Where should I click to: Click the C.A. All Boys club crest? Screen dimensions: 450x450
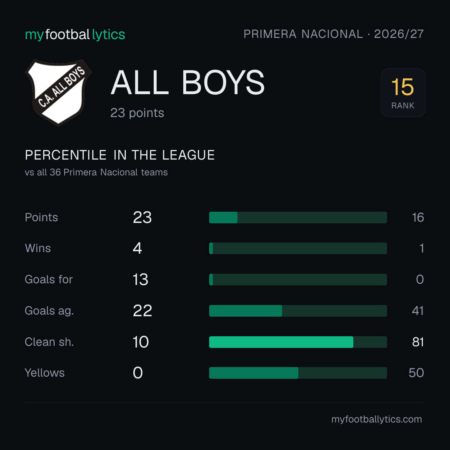[x=58, y=92]
